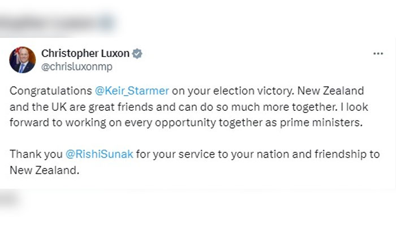This screenshot has height=226, width=396.
Task: Open the three-dot More options menu
Action: 378,54
